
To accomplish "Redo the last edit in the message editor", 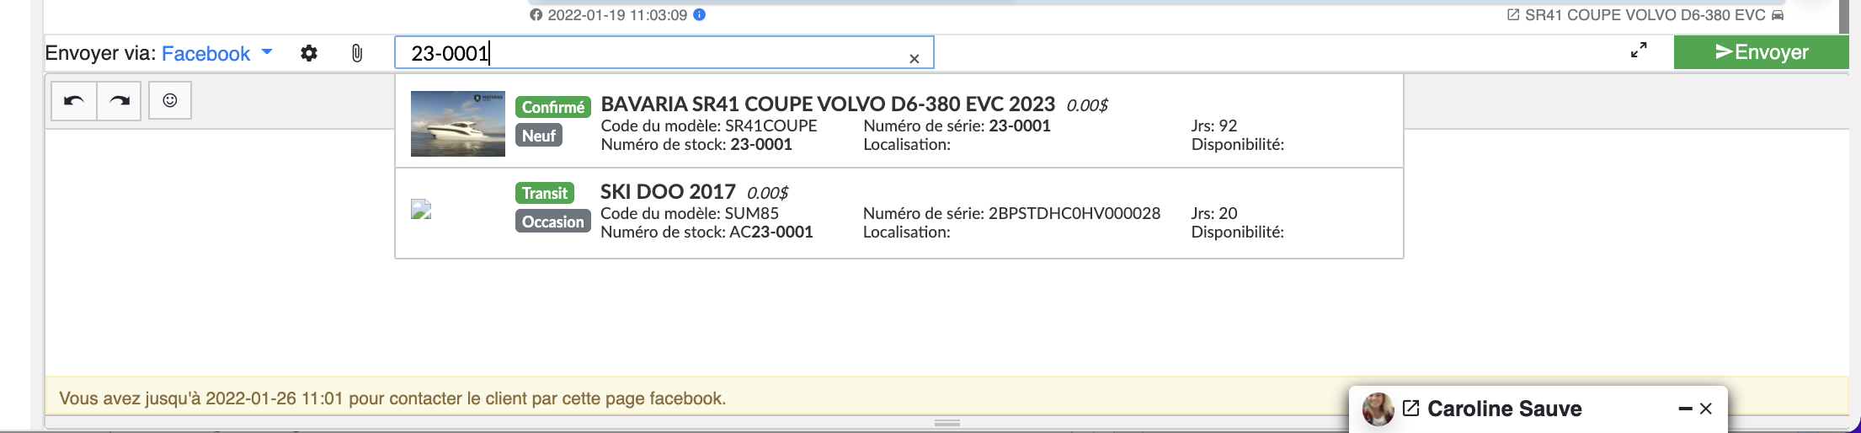I will pos(120,101).
